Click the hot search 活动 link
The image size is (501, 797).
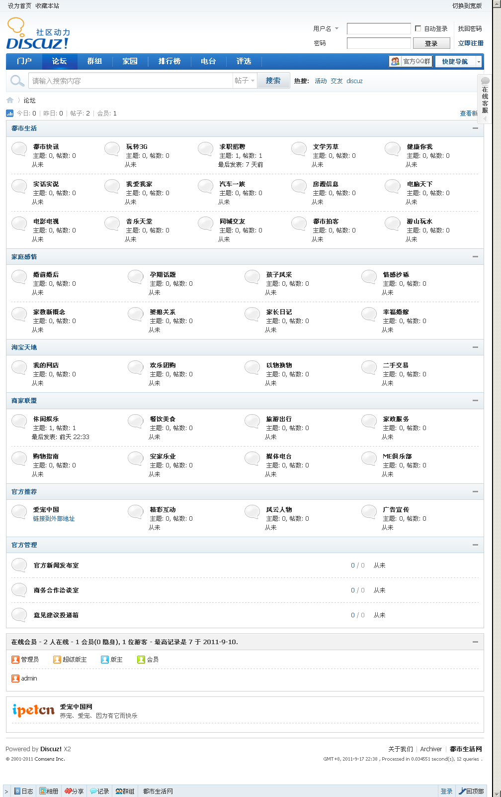click(x=321, y=81)
